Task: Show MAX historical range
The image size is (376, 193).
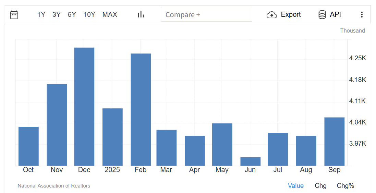Action: 110,14
